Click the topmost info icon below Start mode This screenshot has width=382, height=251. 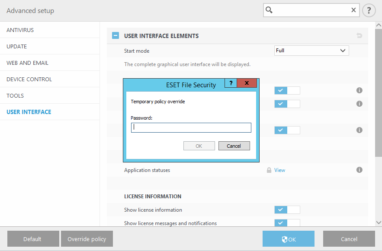[359, 90]
